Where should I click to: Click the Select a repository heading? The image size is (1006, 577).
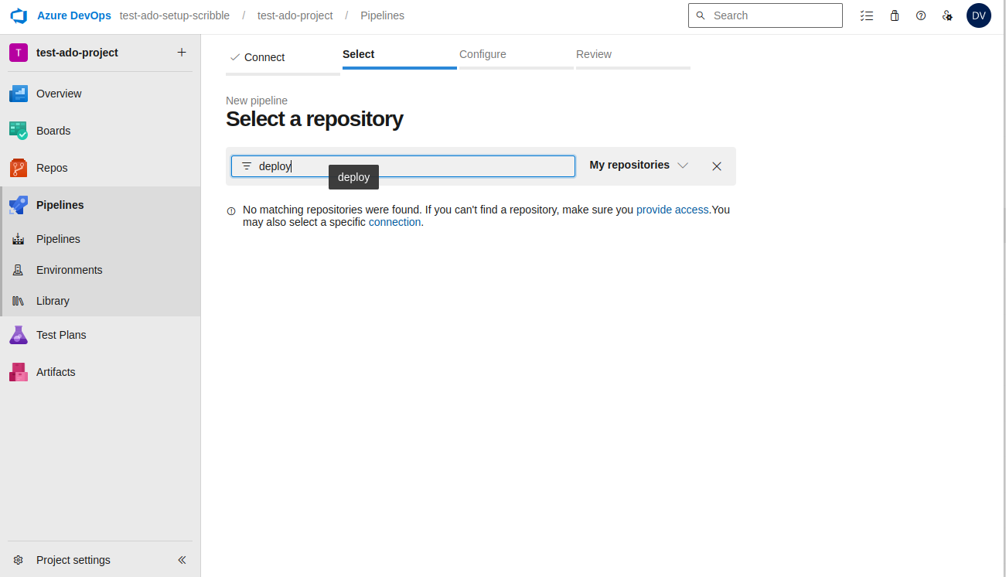tap(315, 119)
